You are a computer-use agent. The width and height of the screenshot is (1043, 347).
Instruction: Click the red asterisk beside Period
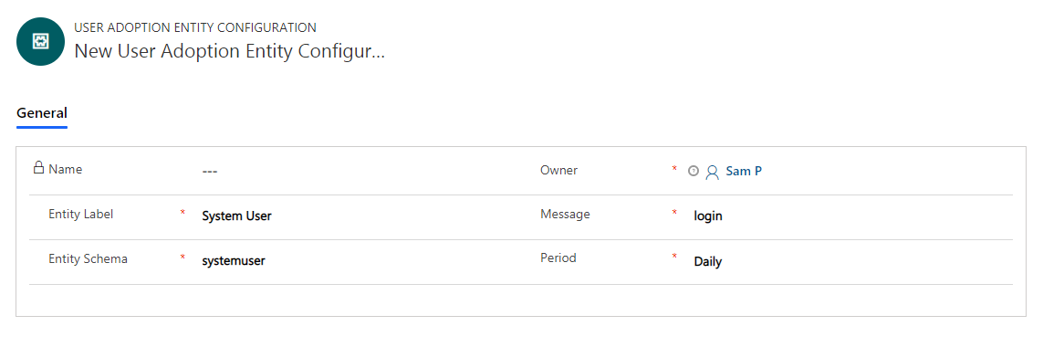674,258
